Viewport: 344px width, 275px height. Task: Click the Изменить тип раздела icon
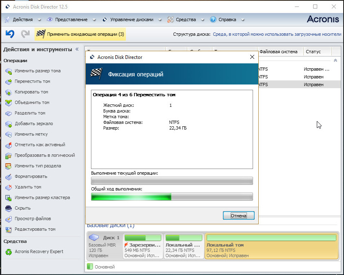coord(9,166)
